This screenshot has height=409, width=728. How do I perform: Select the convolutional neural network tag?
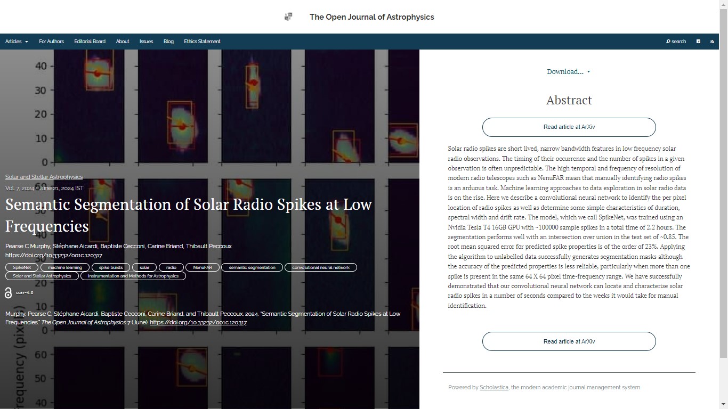click(321, 267)
